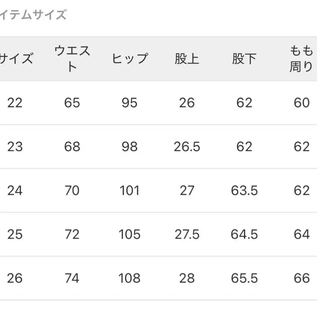This screenshot has width=317, height=317.
Task: Click inseam value 65.5 for size 26
Action: [x=244, y=278]
